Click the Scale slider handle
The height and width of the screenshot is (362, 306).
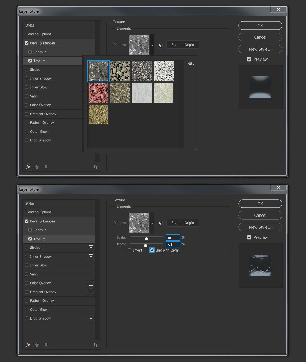(x=147, y=238)
